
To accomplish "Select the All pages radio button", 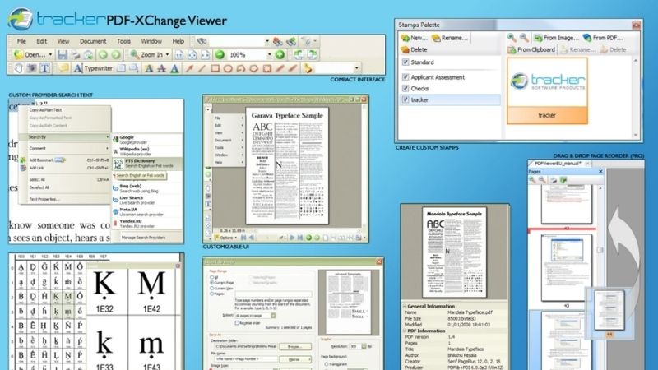I will (x=211, y=277).
